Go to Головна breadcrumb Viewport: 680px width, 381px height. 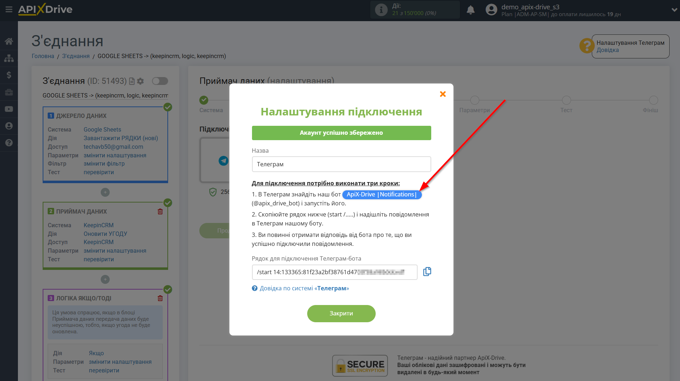click(43, 56)
